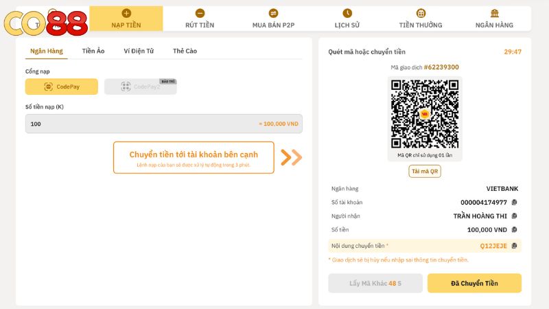Click the transaction code #62239300
Screen dimensions: 549x309
pos(441,67)
